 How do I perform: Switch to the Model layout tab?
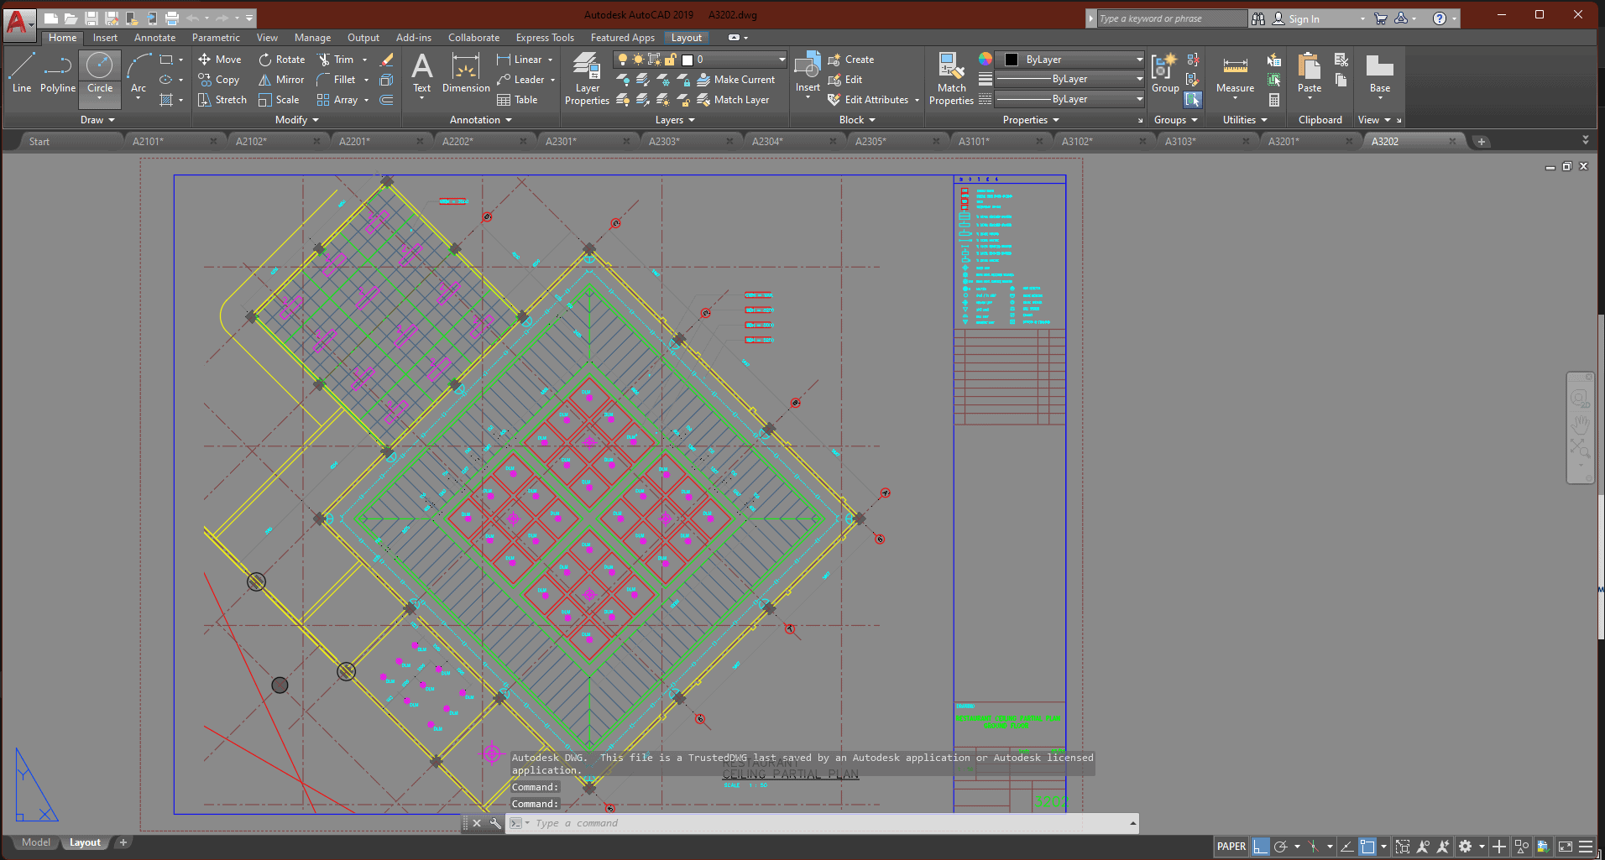[35, 842]
